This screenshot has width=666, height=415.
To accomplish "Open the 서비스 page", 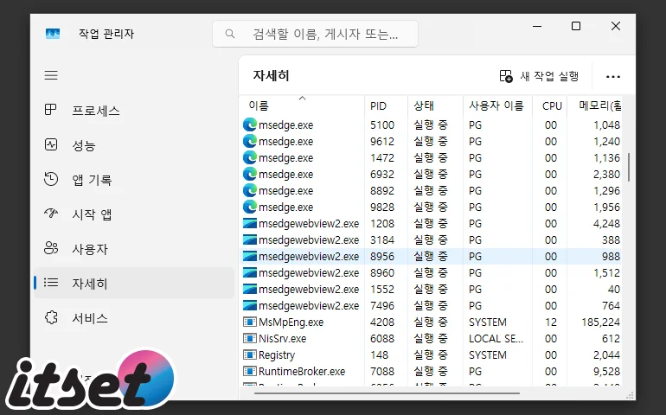I will tap(134, 317).
